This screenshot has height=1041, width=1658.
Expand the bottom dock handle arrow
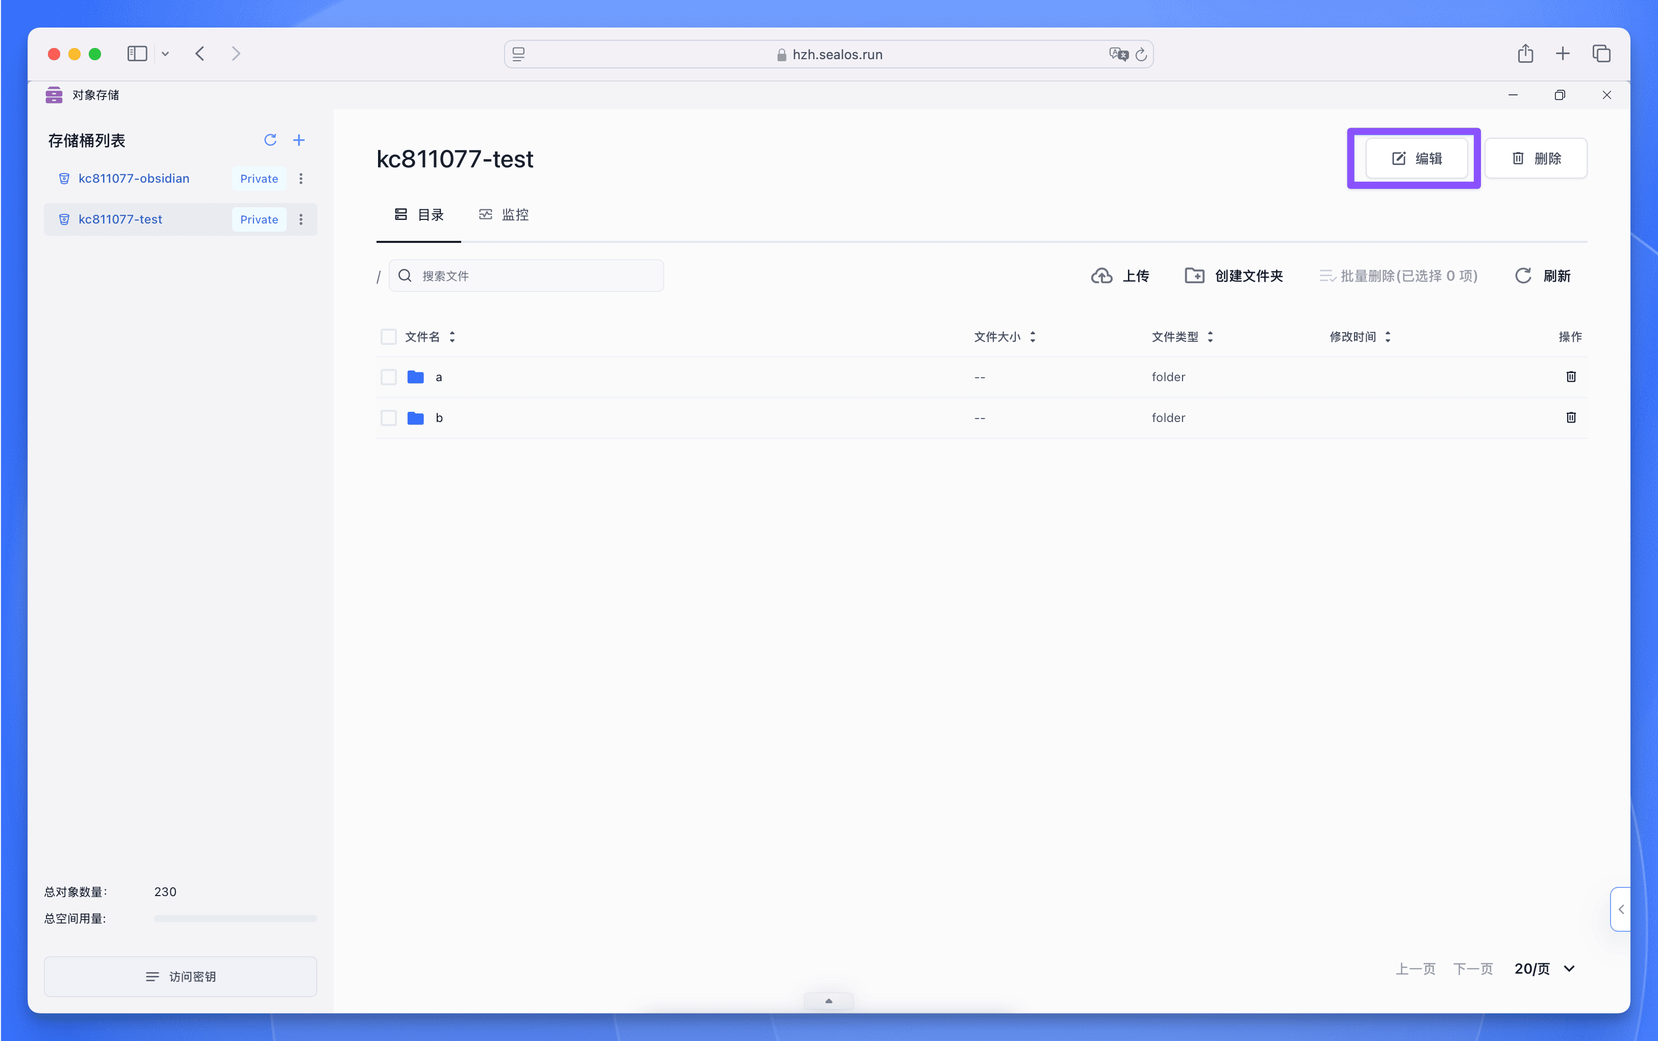pos(828,1001)
